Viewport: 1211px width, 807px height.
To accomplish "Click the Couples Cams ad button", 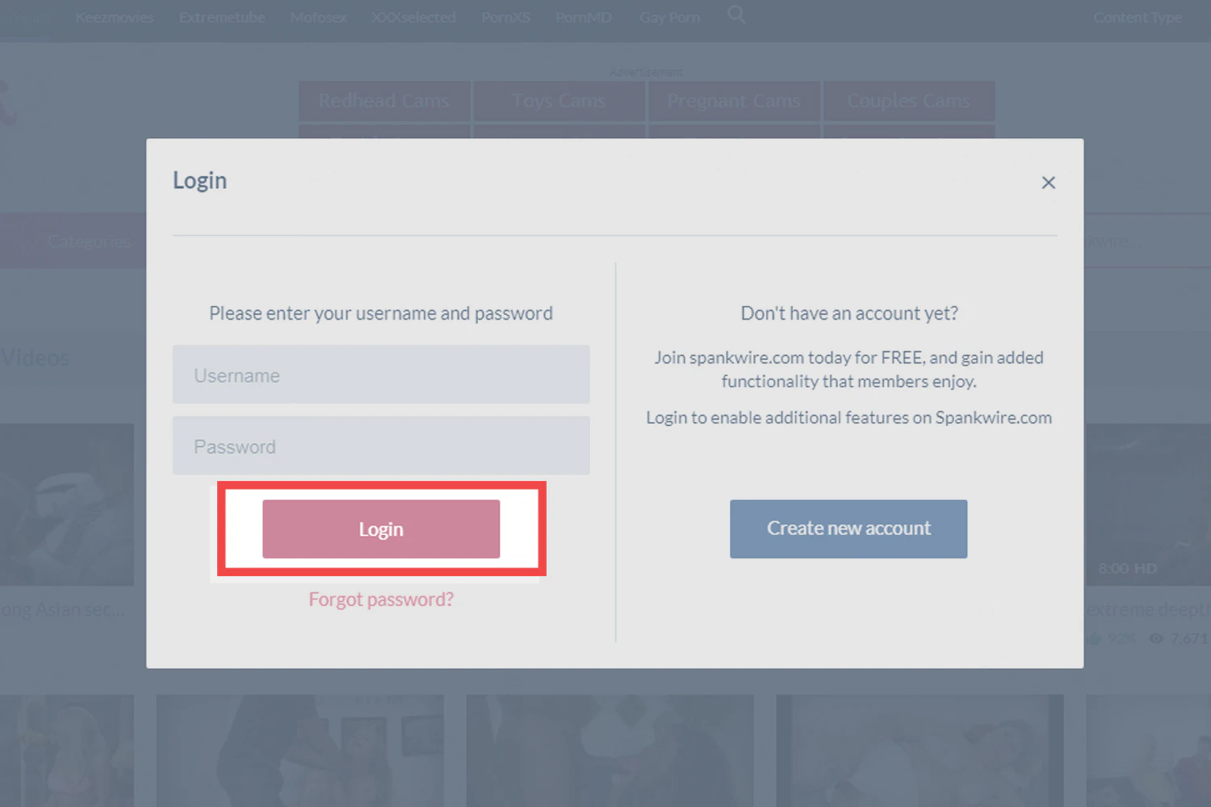I will click(908, 101).
